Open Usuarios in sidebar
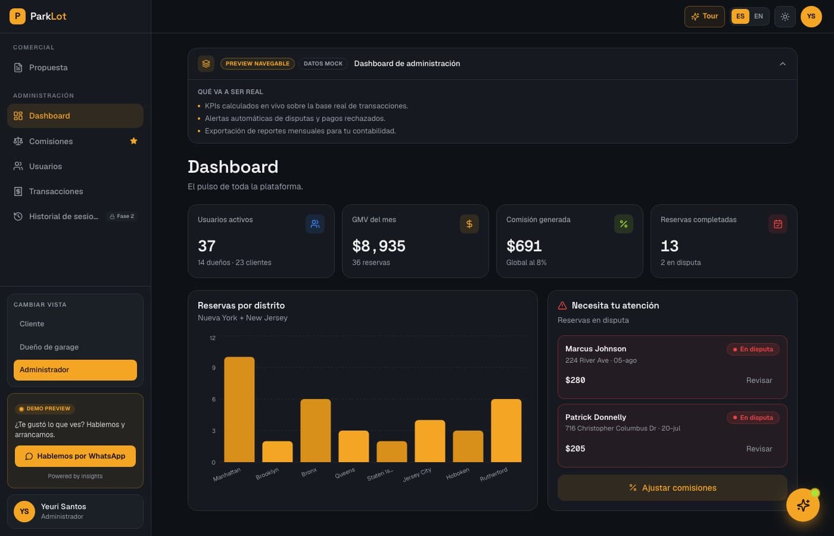This screenshot has height=536, width=834. [x=75, y=166]
